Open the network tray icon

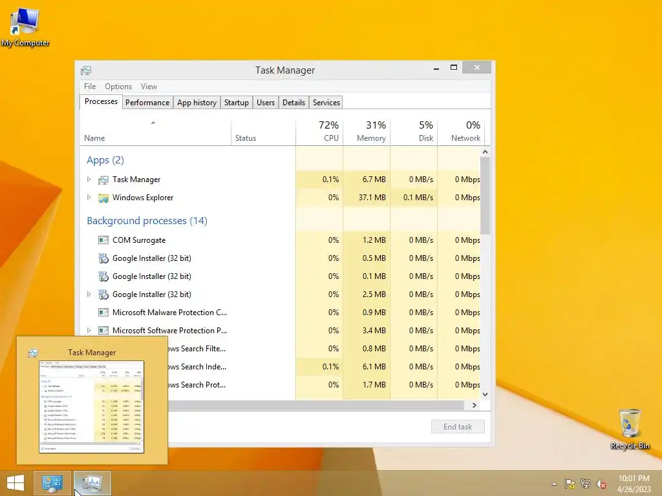[x=586, y=484]
